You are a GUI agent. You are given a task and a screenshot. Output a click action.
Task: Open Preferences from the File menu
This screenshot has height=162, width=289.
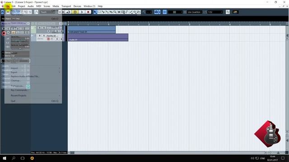click(33, 86)
